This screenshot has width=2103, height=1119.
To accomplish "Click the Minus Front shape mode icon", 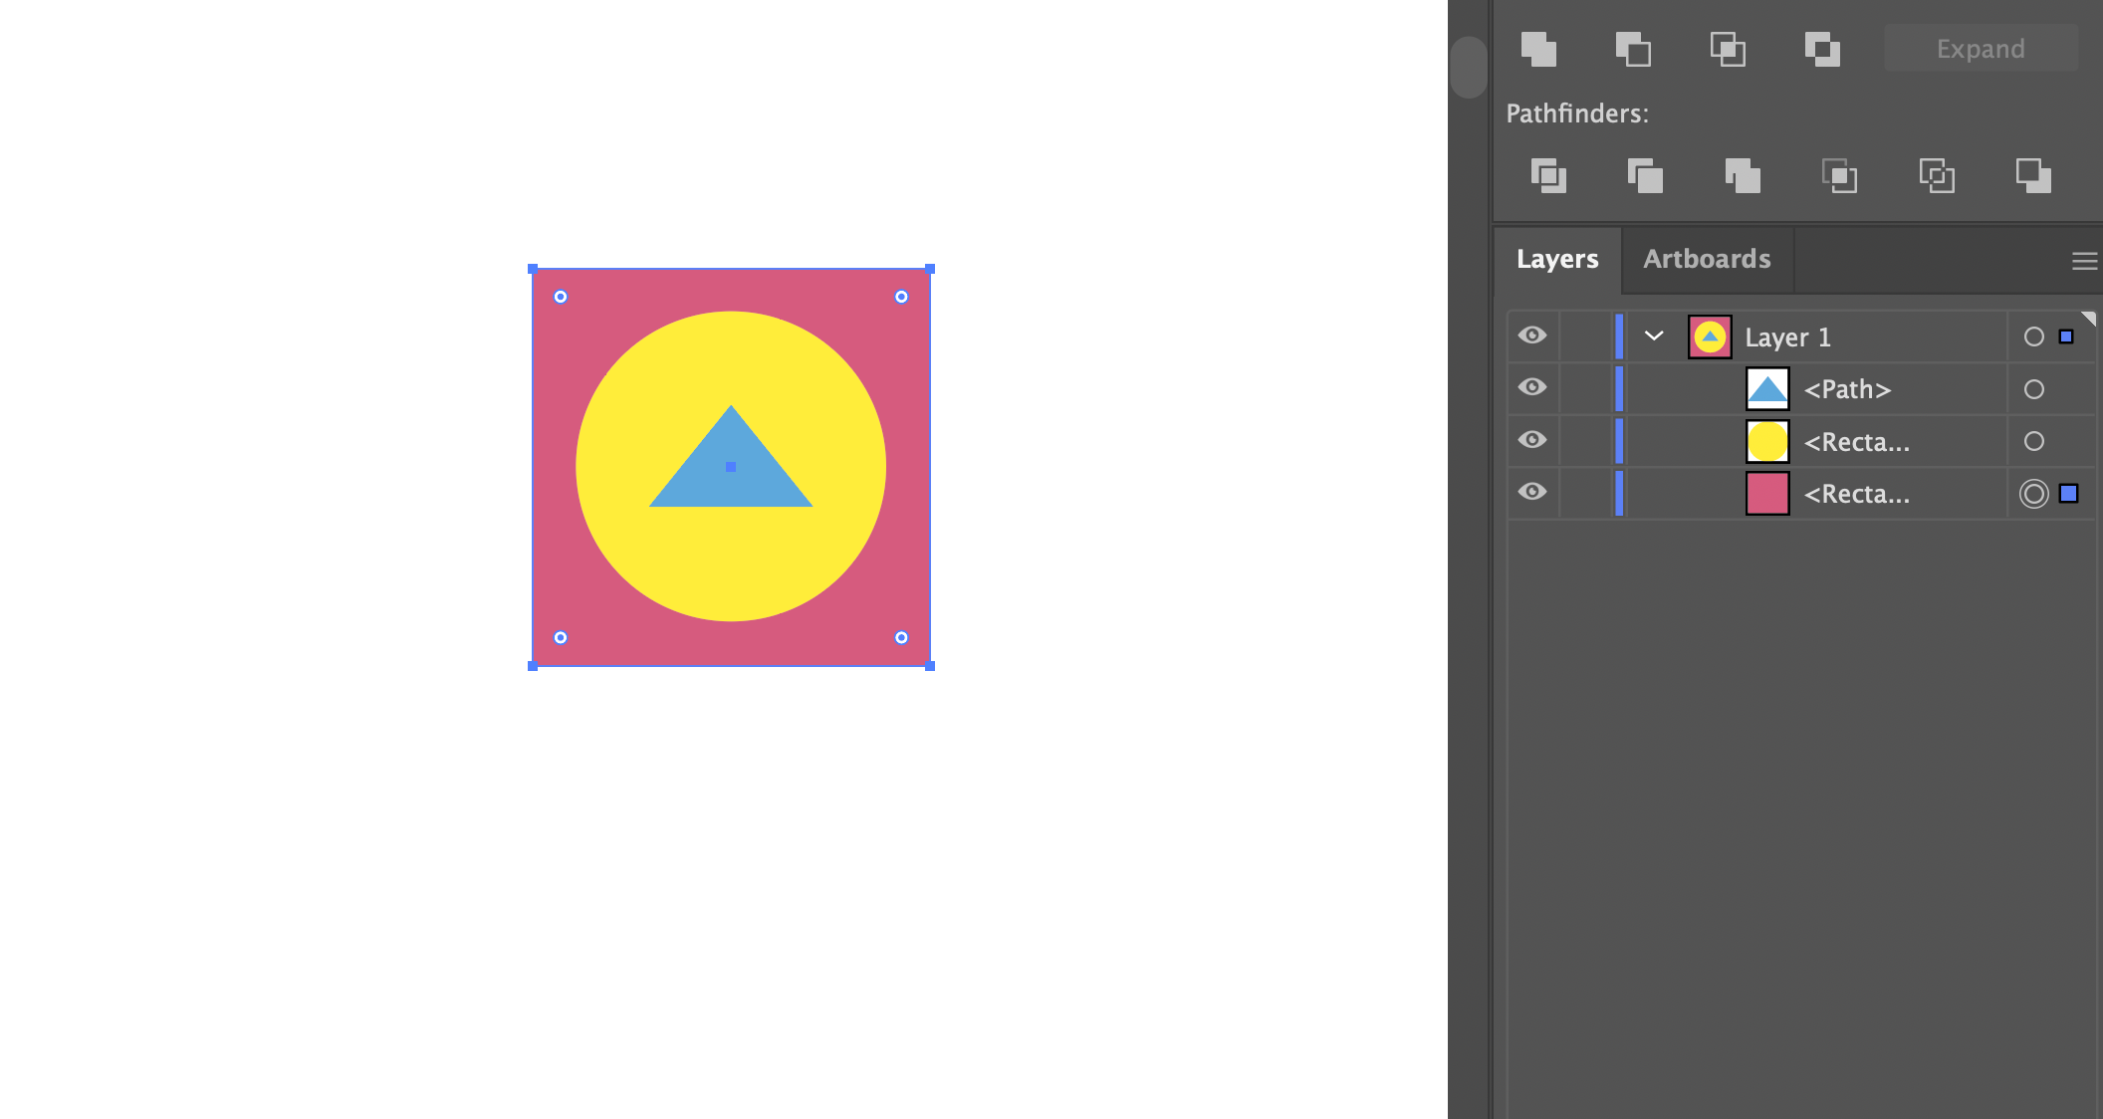I will (x=1633, y=49).
